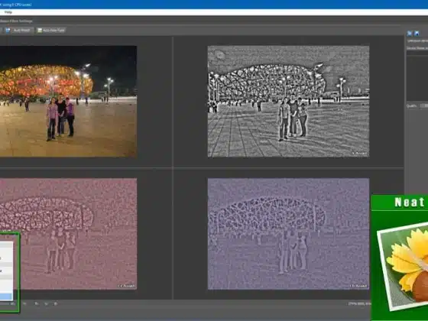Select the grayscale Y channel preview
This screenshot has height=321, width=428.
[x=288, y=101]
